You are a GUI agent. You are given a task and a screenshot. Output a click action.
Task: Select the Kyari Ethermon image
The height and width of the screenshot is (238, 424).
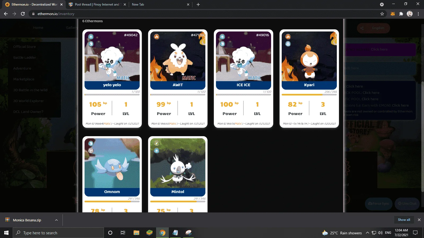309,56
